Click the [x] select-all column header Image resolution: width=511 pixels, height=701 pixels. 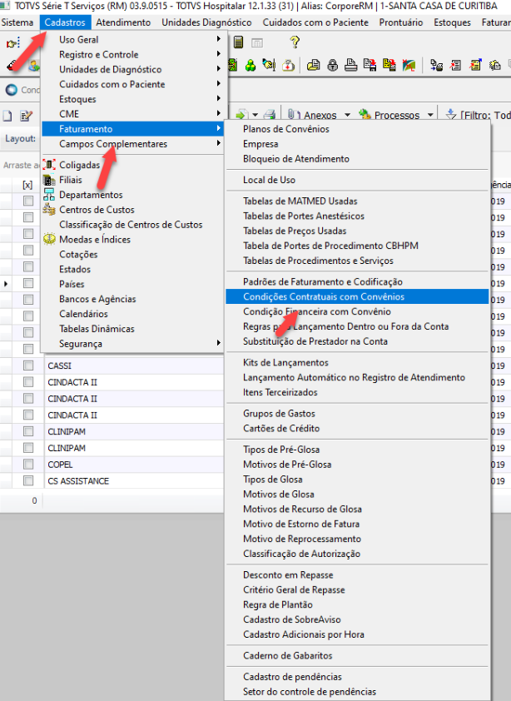27,185
